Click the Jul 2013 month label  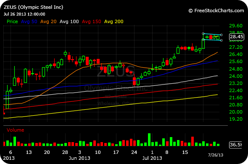pos(152,158)
